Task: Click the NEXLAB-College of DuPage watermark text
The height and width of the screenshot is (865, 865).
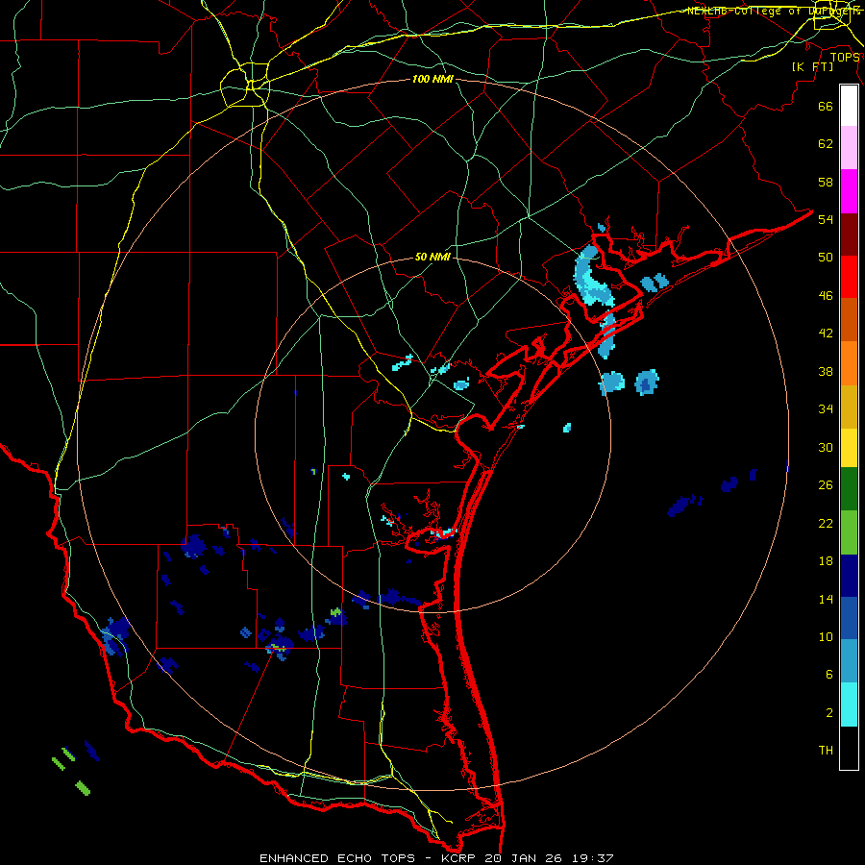Action: coord(774,11)
